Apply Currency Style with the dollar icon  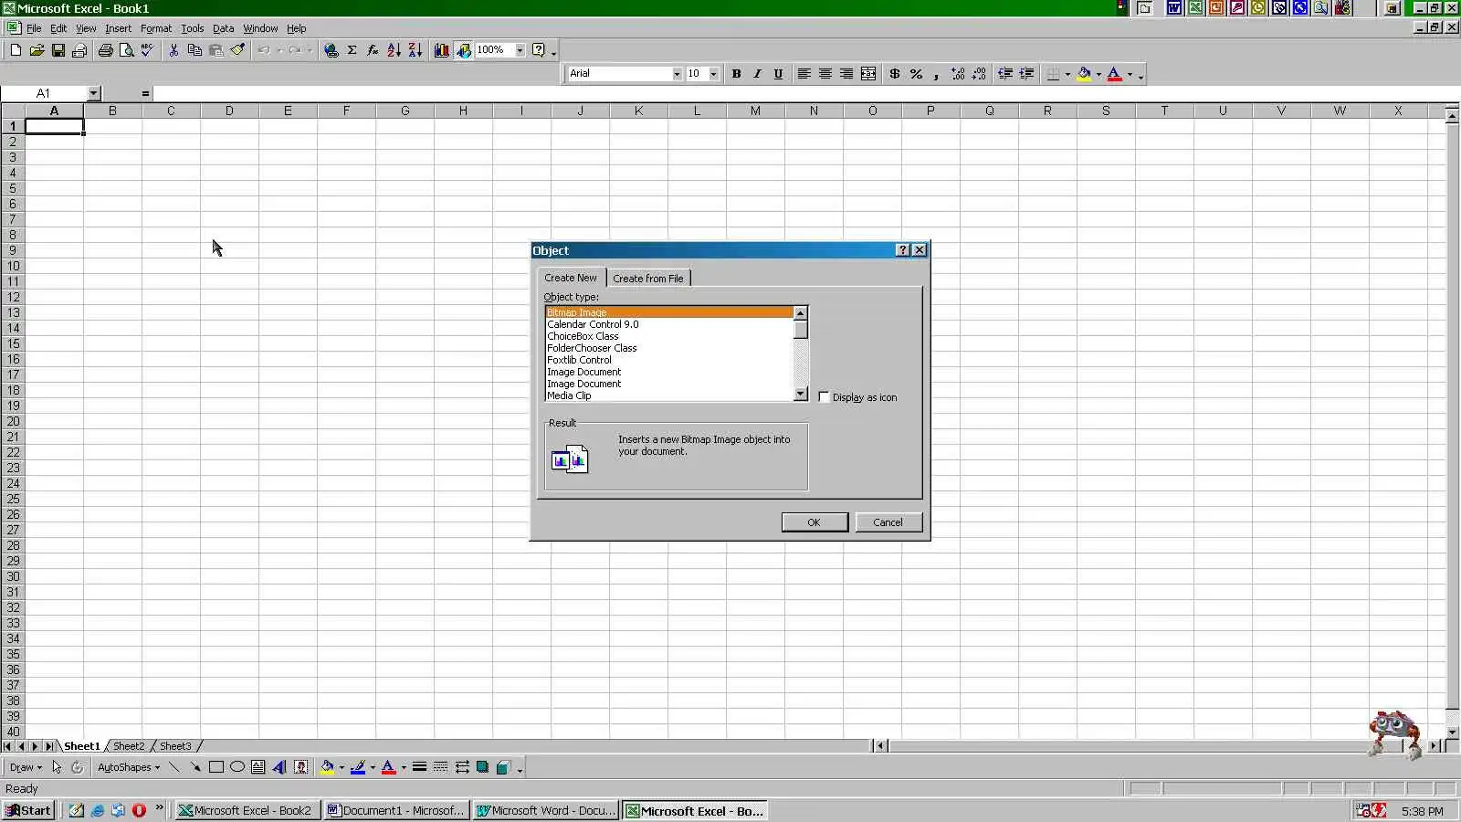pos(895,74)
